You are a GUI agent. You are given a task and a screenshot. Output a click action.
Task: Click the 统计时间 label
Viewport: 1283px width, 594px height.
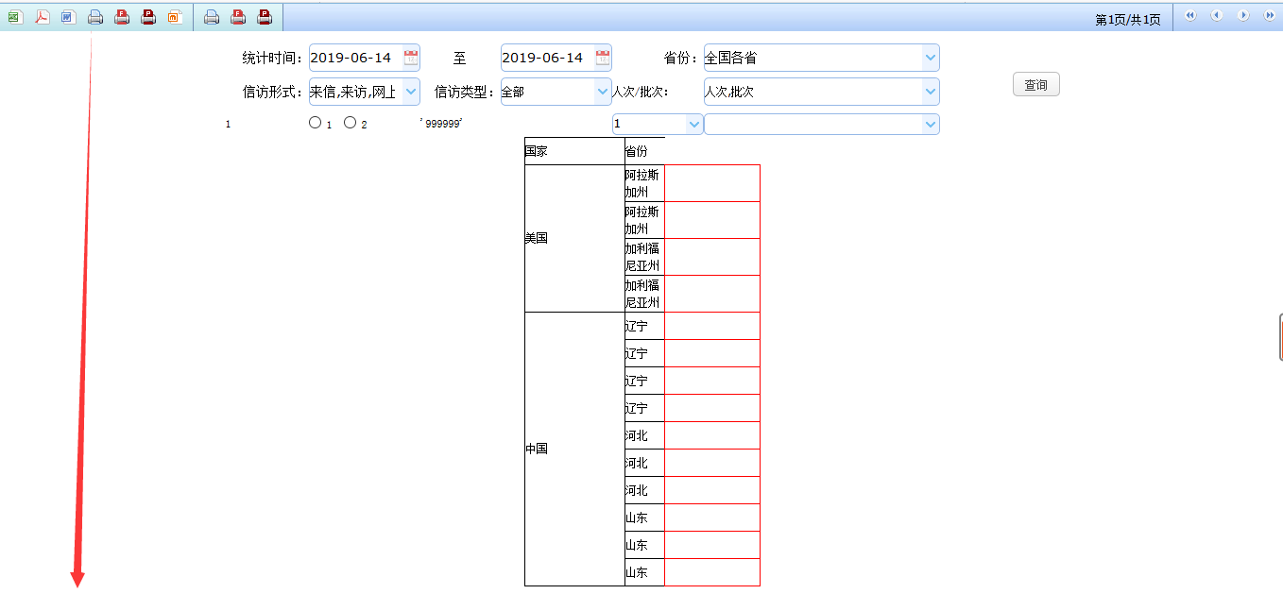(x=272, y=58)
